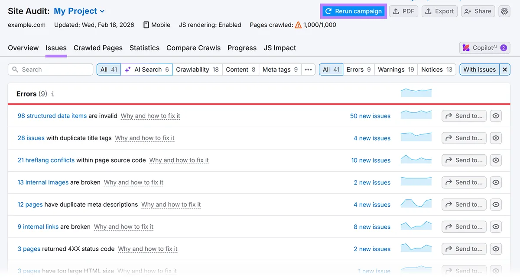Open Send to menu for broken internal images
This screenshot has width=520, height=278.
tap(464, 182)
